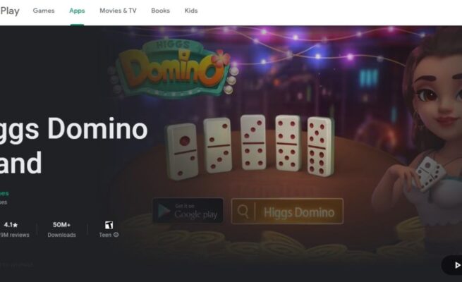Go to the Books tab

pyautogui.click(x=160, y=11)
